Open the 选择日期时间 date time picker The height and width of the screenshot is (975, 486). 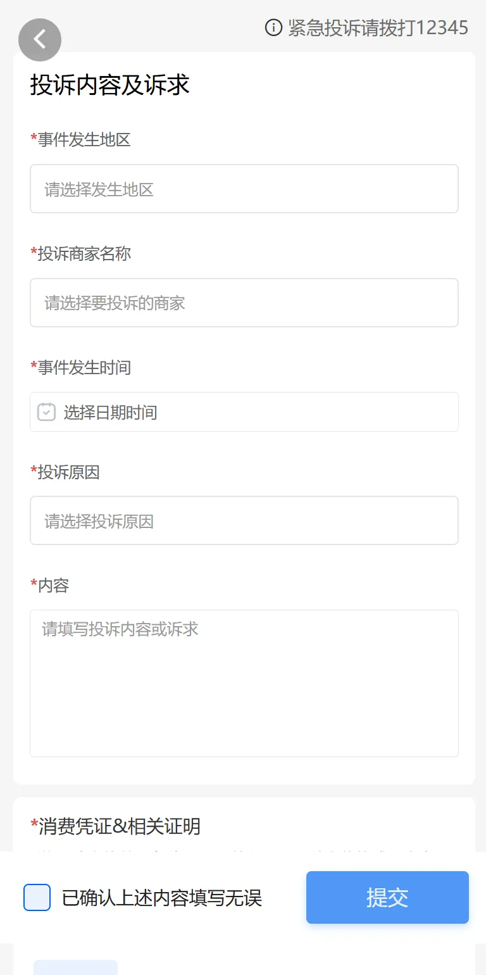[x=253, y=413]
